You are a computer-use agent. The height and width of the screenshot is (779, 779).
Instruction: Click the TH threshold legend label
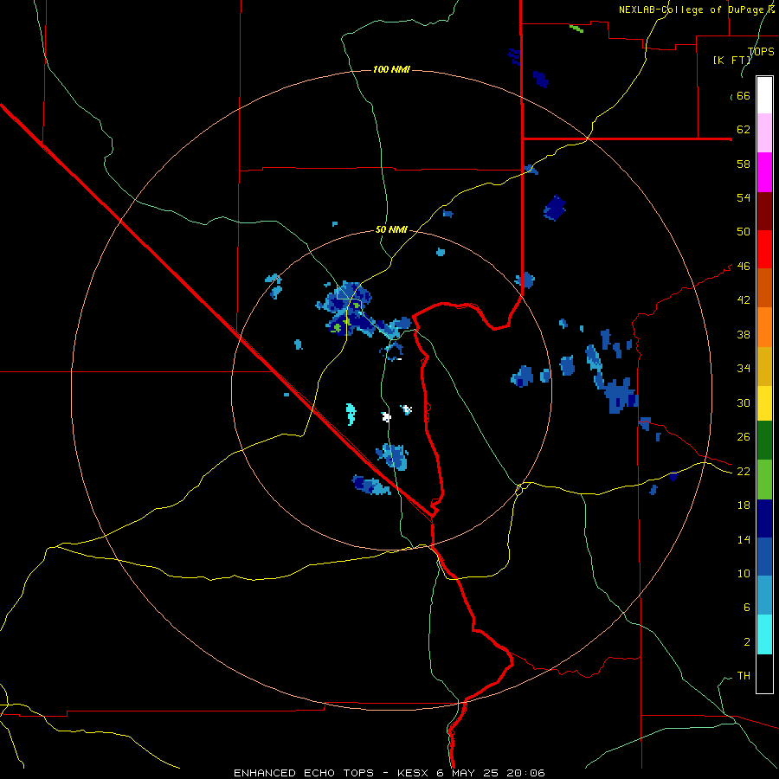744,675
